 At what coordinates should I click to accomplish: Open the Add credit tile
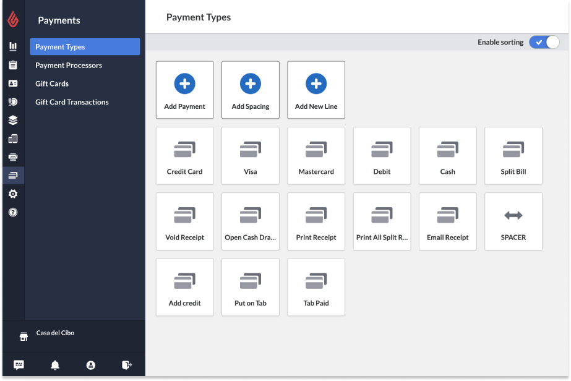point(184,287)
